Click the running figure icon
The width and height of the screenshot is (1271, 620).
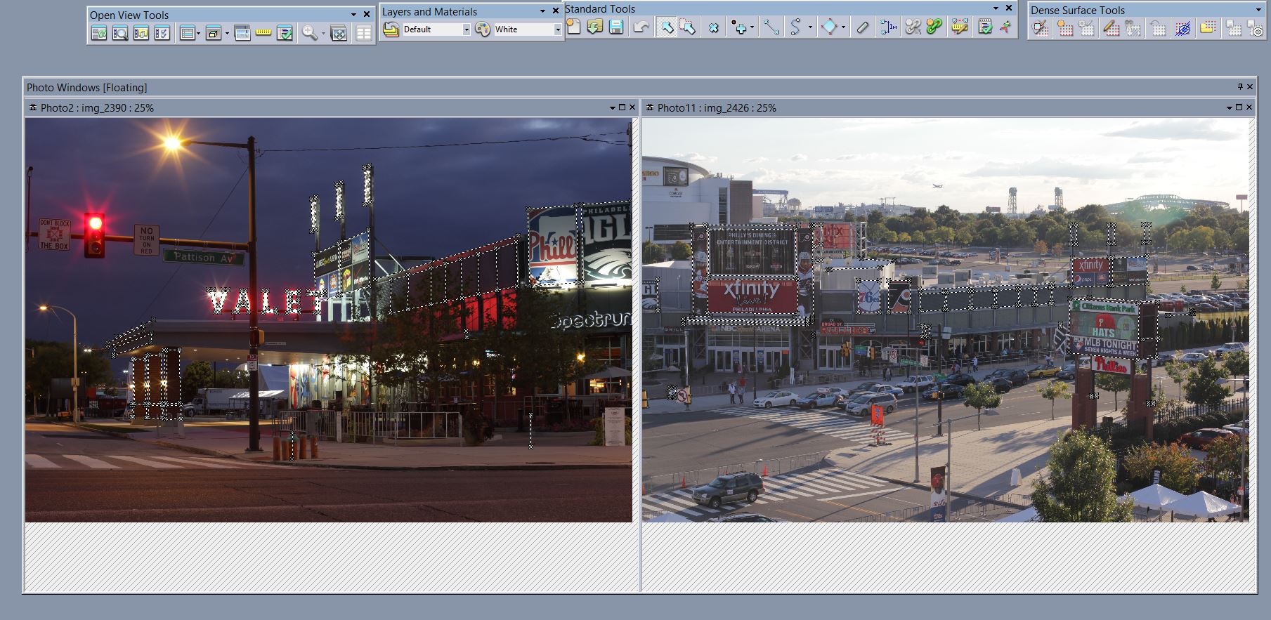(1006, 27)
